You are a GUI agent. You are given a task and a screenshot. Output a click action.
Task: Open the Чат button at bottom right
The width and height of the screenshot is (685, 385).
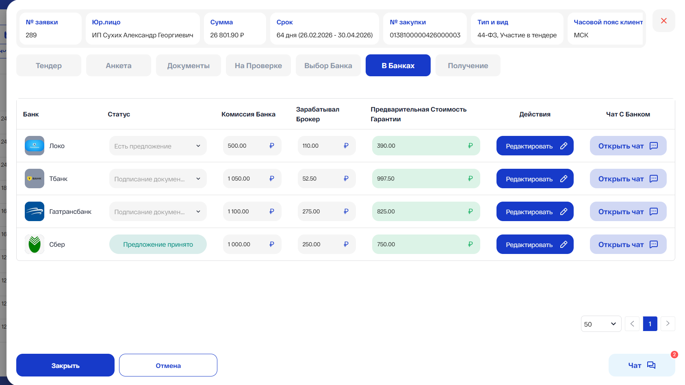[x=642, y=365]
